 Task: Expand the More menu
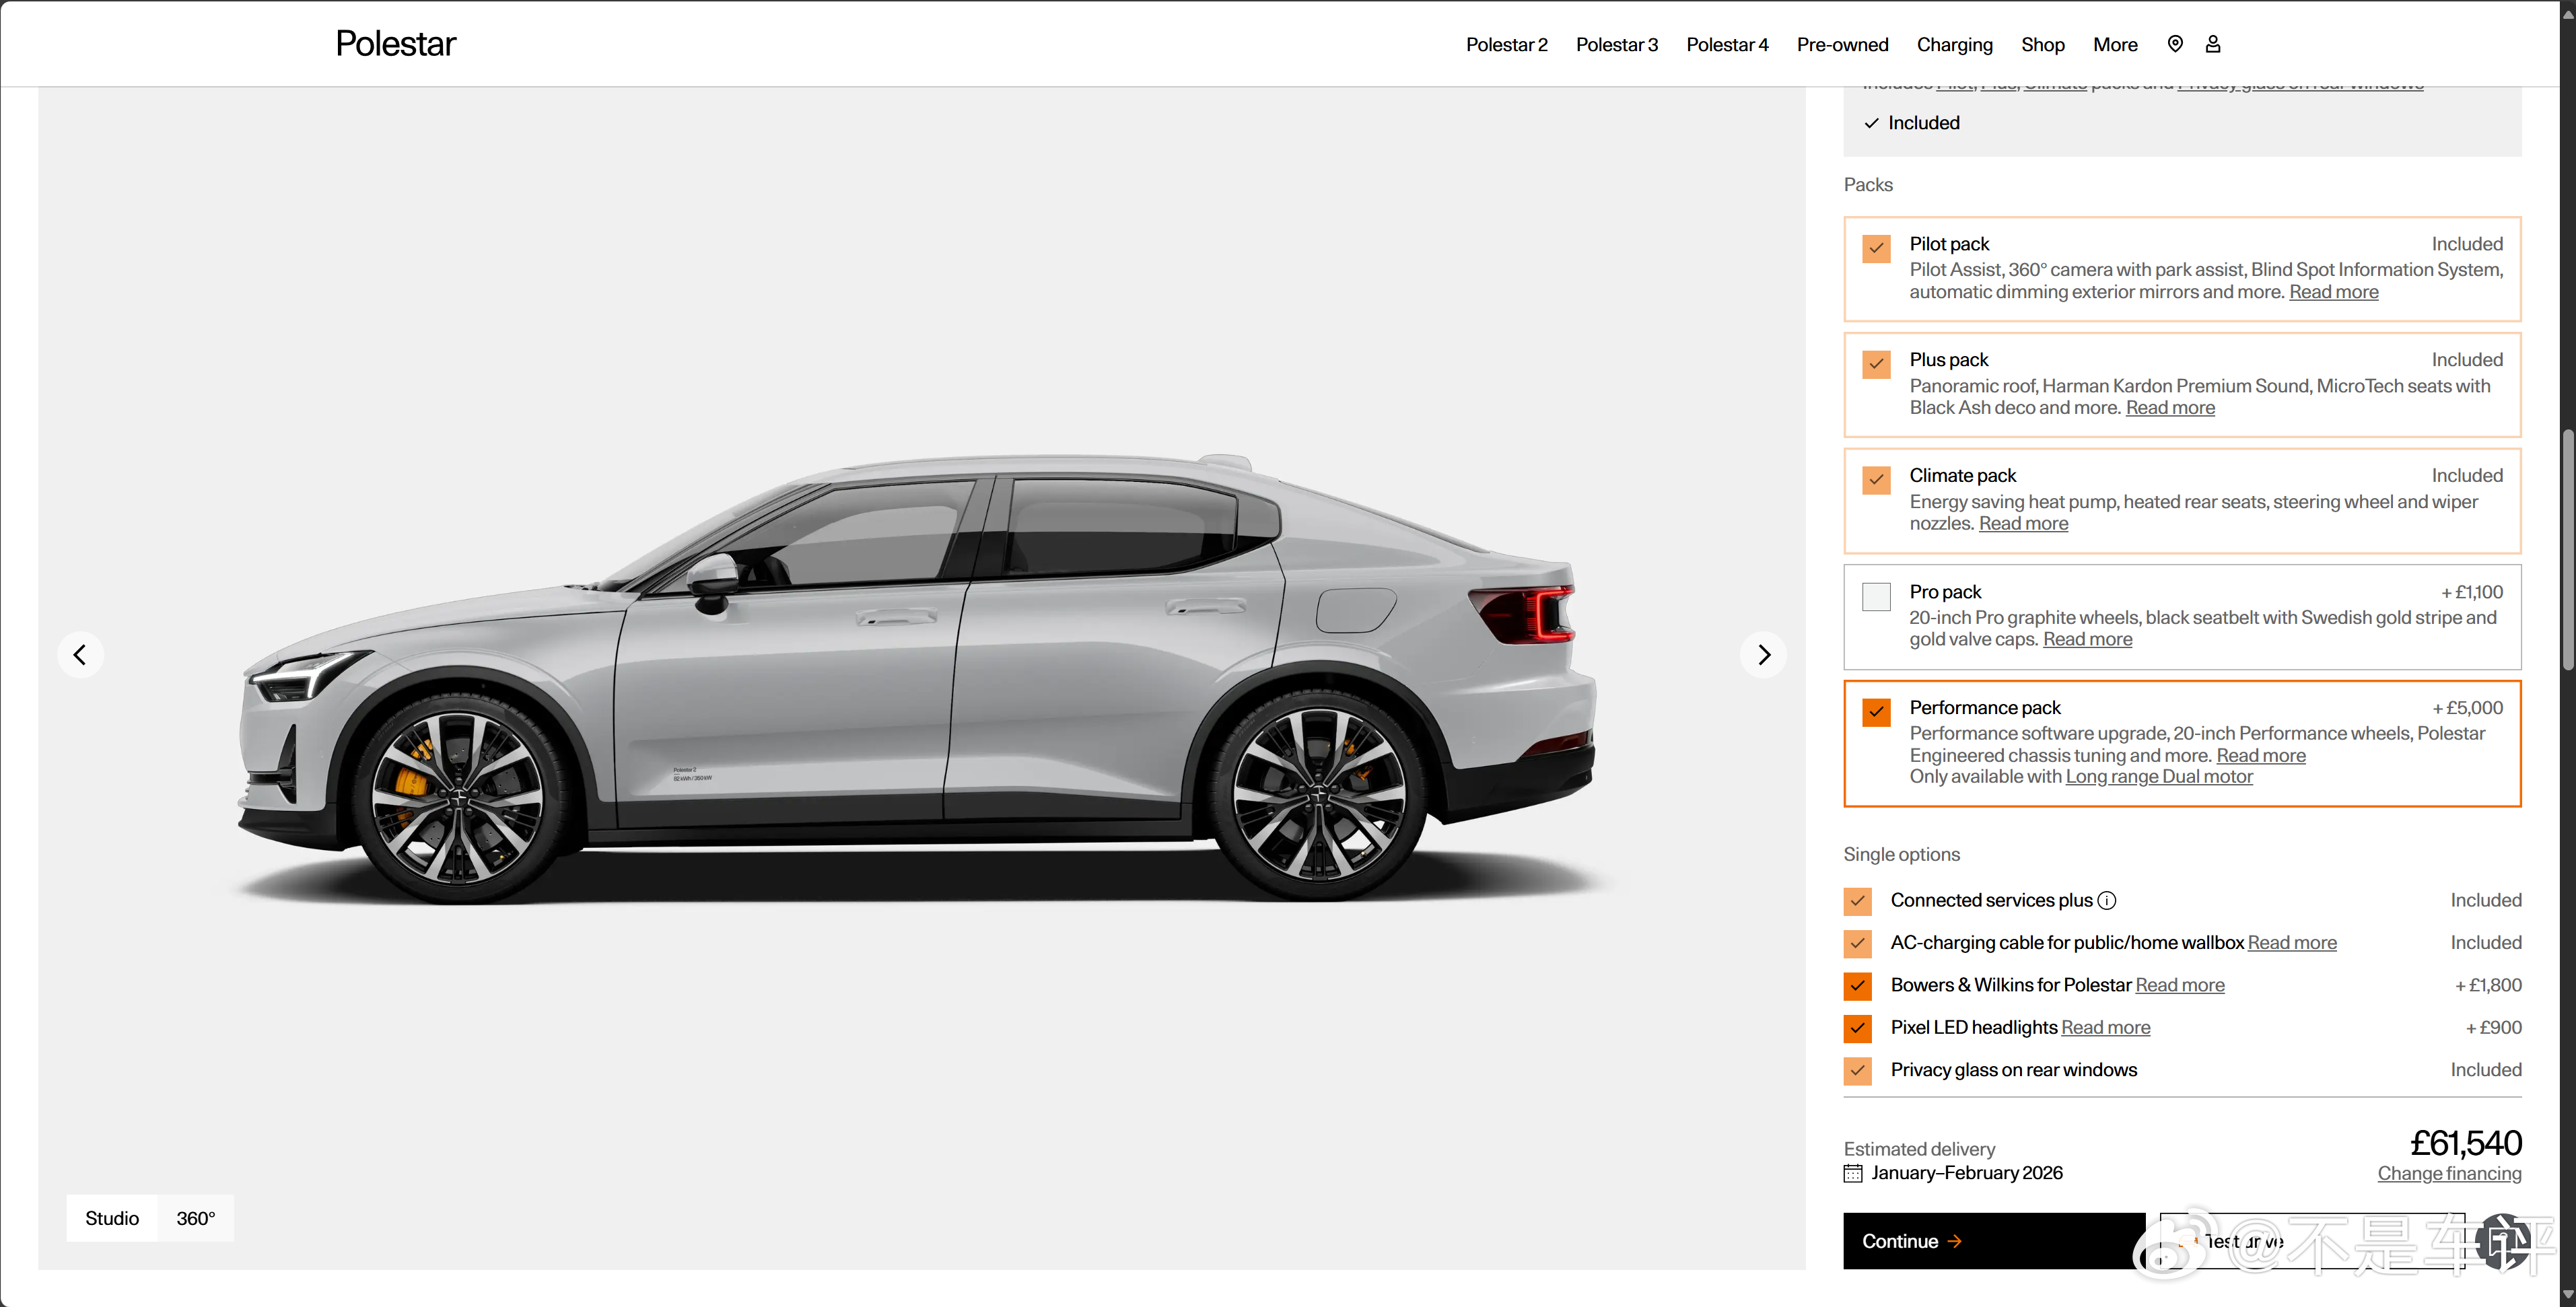click(2115, 44)
